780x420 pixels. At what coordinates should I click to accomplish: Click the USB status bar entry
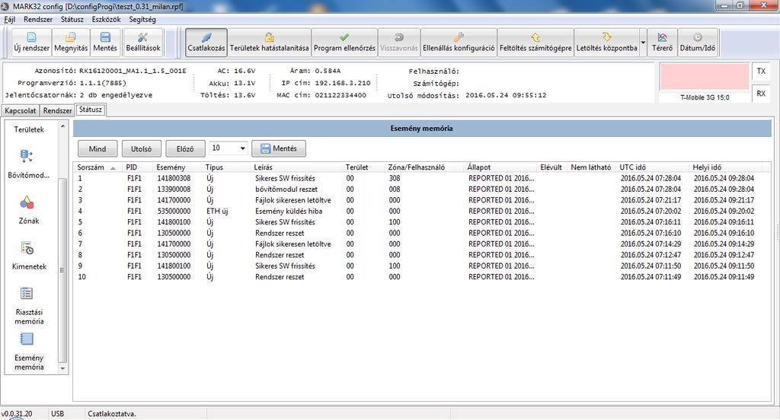(x=57, y=414)
